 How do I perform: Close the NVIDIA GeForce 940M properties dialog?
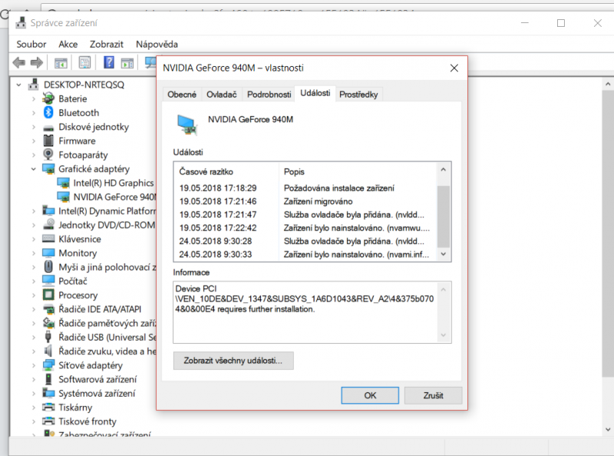(x=454, y=68)
